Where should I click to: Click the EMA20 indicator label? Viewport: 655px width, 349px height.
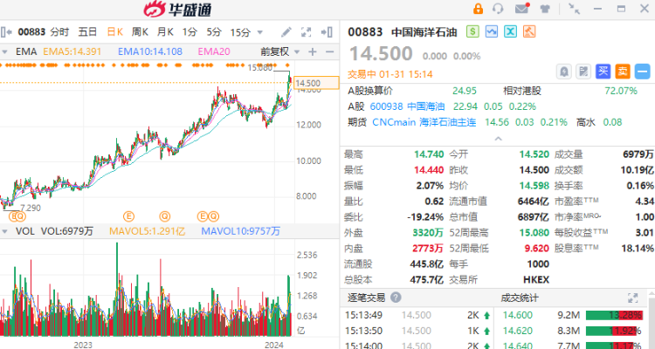coord(214,51)
